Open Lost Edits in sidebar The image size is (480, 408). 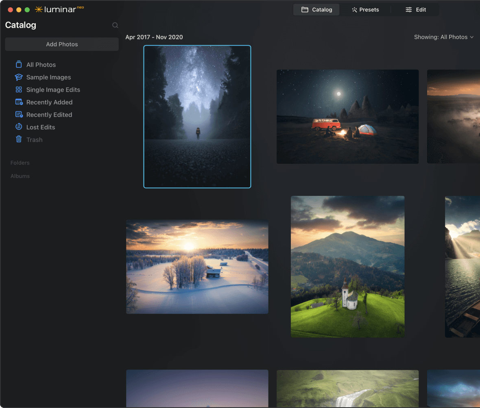41,127
